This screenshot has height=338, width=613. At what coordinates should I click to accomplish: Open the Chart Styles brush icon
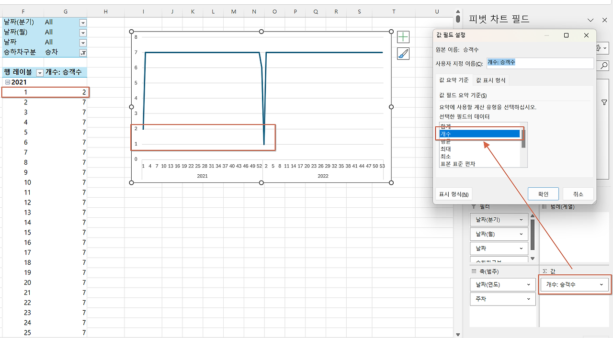tap(403, 53)
